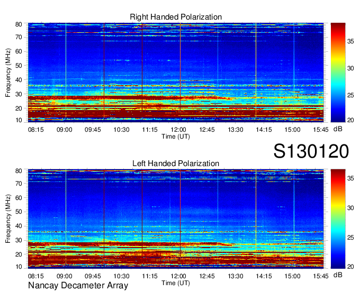Click "30" frequency tick on Right Handed plot
360x292 pixels.
(19, 94)
